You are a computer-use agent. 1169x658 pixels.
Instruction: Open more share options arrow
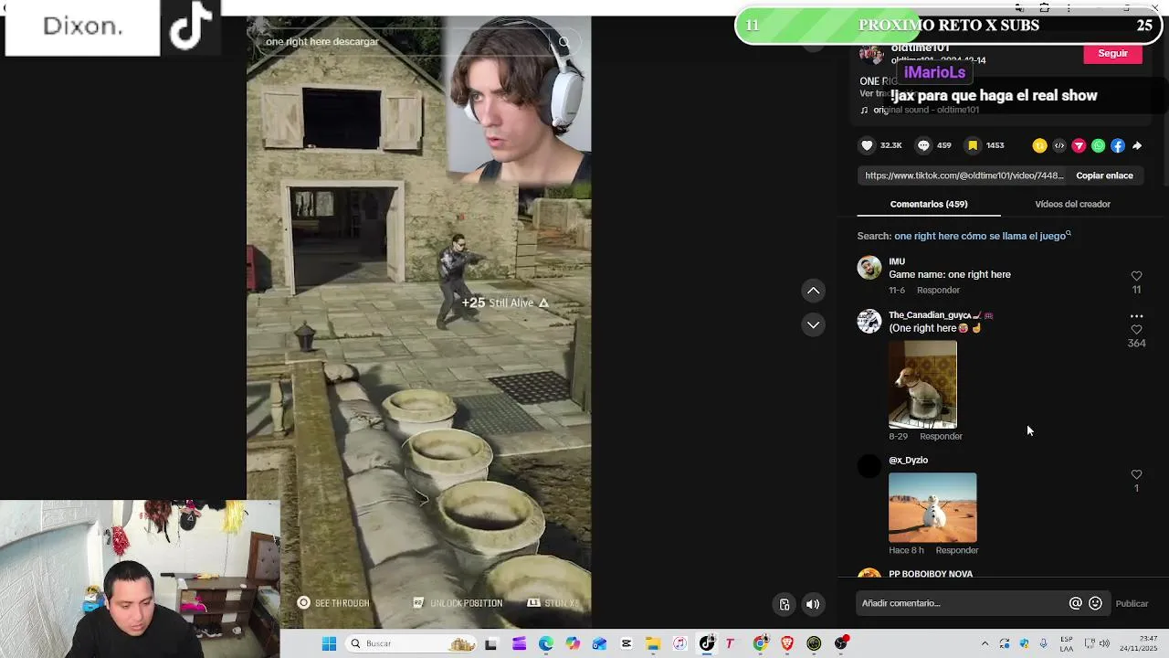tap(1137, 145)
